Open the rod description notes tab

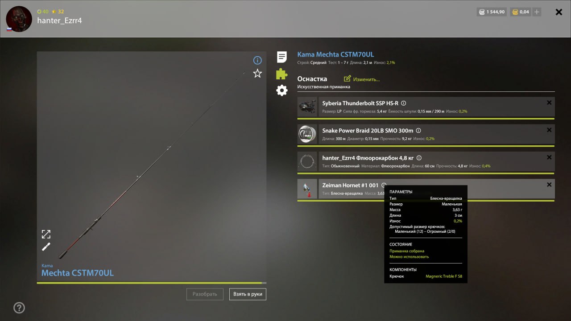pos(281,57)
